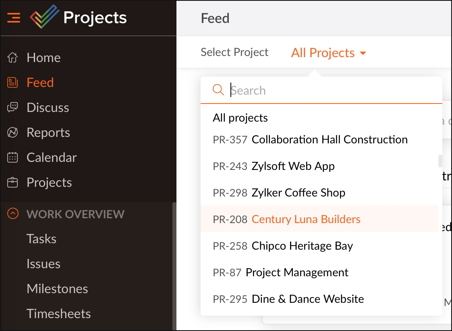Click the Zoho Projects logo icon
Screen dimensions: 452x331
44,18
